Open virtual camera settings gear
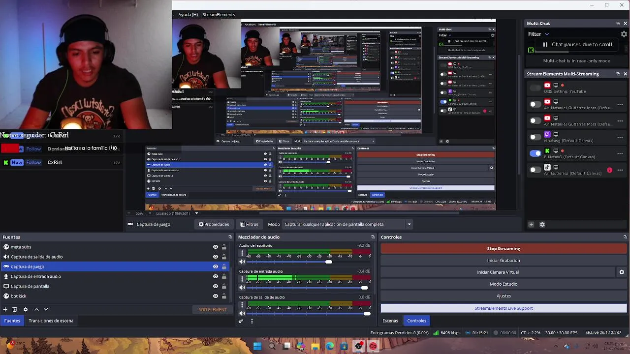 tap(622, 272)
